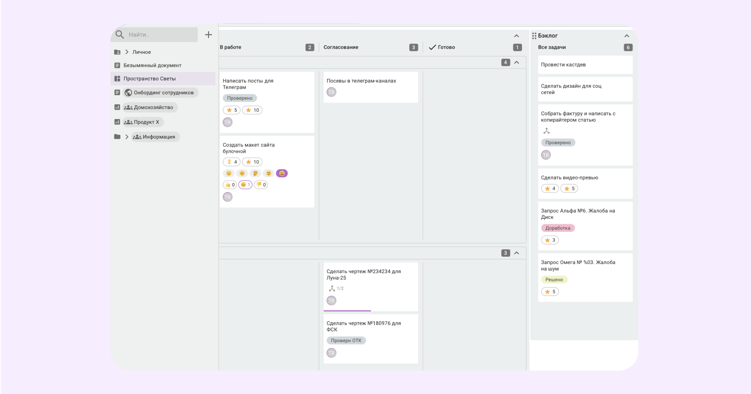Select the Информация shared folder label
Image resolution: width=751 pixels, height=394 pixels.
click(x=155, y=137)
